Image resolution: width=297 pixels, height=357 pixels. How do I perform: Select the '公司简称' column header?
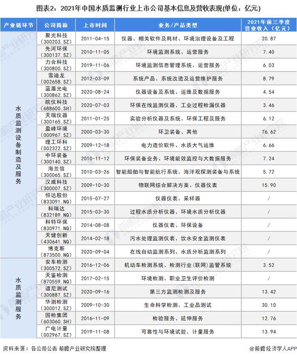click(x=56, y=25)
